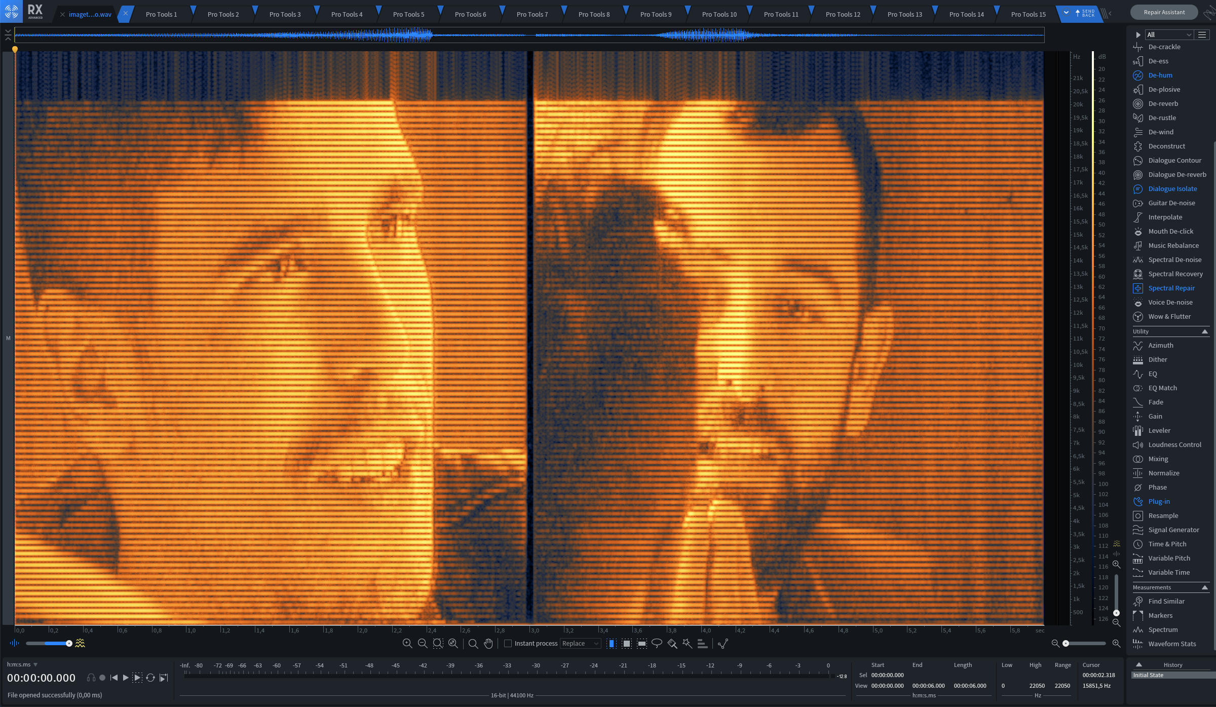Image resolution: width=1216 pixels, height=707 pixels.
Task: Switch to the Pro Tools 12 tab
Action: point(843,14)
